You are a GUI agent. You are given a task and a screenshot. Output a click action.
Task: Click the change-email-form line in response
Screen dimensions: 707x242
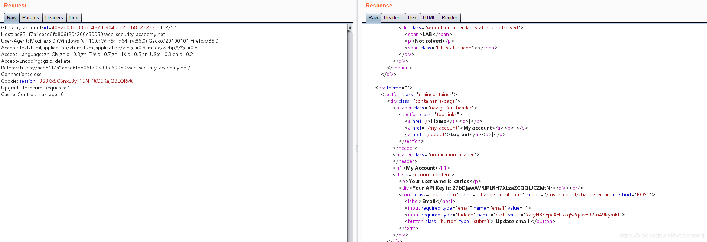(x=527, y=195)
